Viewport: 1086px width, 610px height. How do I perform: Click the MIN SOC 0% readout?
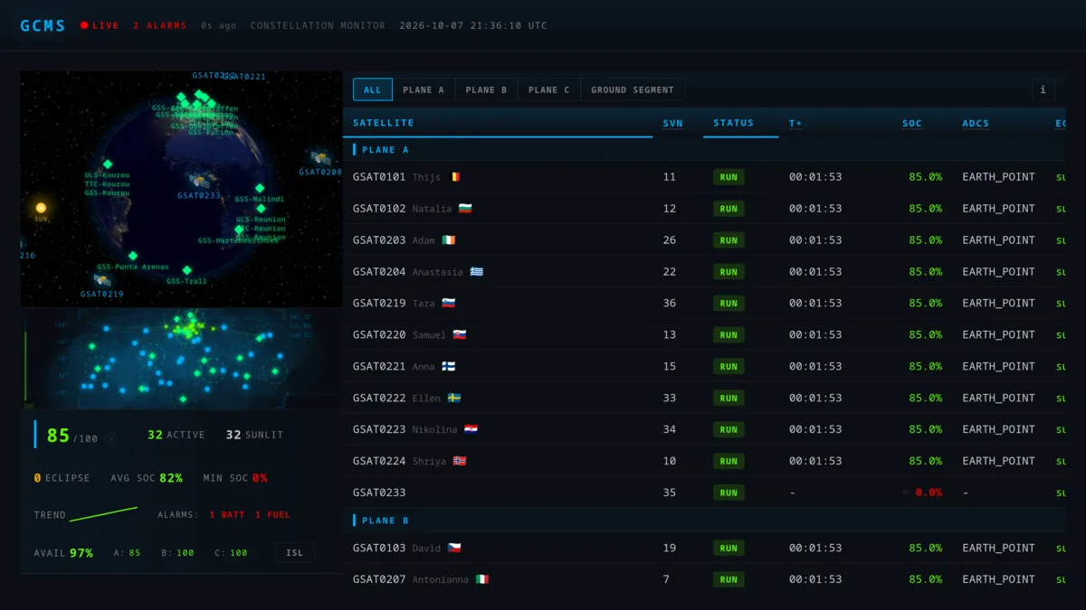click(x=235, y=478)
